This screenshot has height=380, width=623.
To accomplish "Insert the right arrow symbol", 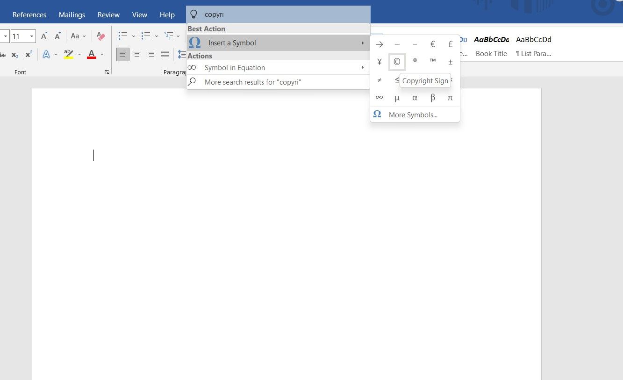I will 380,44.
